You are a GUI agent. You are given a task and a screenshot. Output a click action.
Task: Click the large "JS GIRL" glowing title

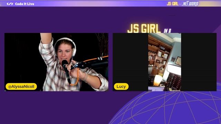pyautogui.click(x=144, y=28)
